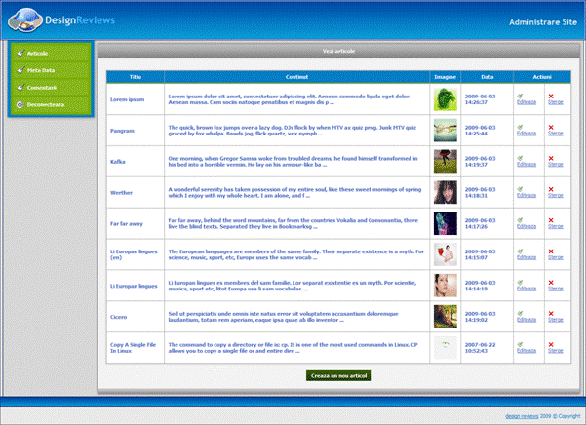Click the Pangram article title
The height and width of the screenshot is (425, 586).
(123, 130)
